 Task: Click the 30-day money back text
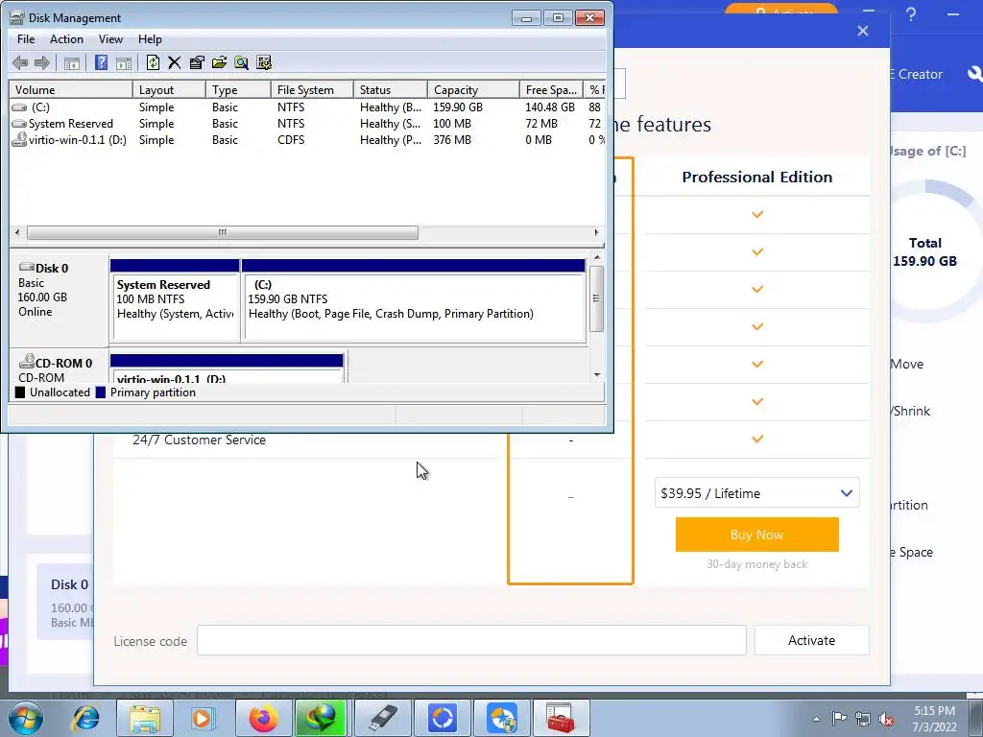pyautogui.click(x=756, y=564)
